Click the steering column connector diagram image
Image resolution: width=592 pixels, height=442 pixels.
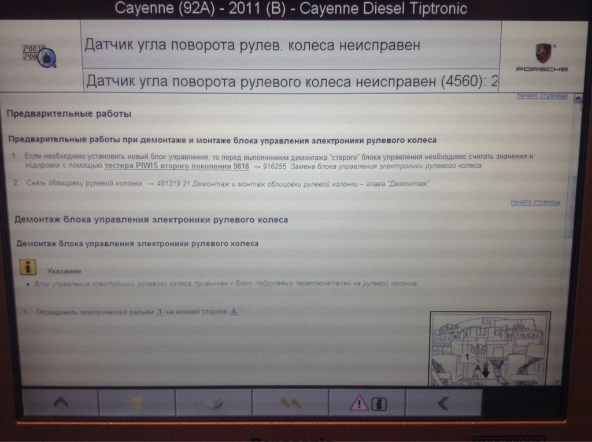[490, 348]
